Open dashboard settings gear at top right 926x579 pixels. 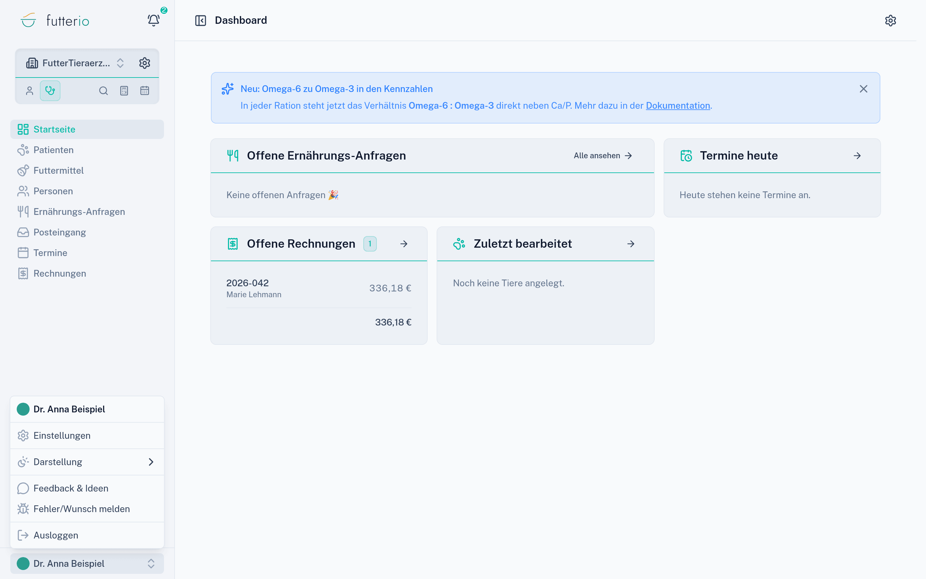coord(890,20)
